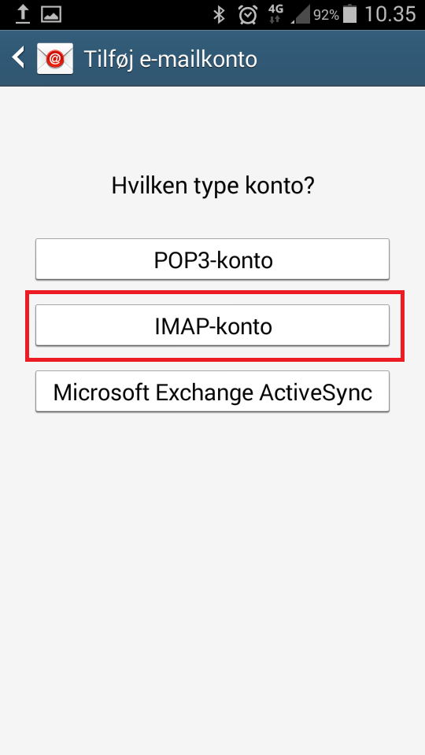Choose Microsoft Exchange ActiveSync account type
This screenshot has height=755, width=425.
pos(213,392)
